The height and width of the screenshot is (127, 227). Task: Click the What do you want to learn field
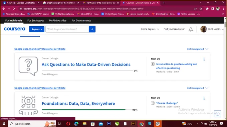tap(67, 29)
